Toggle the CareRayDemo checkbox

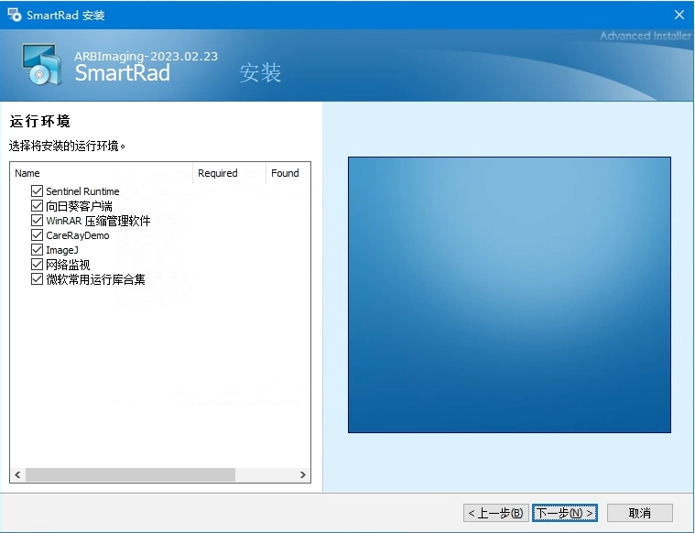(x=38, y=235)
